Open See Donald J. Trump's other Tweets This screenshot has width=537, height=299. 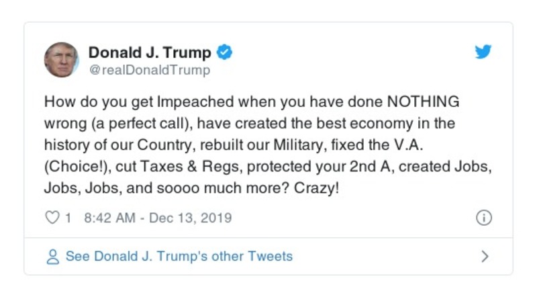[x=179, y=257]
